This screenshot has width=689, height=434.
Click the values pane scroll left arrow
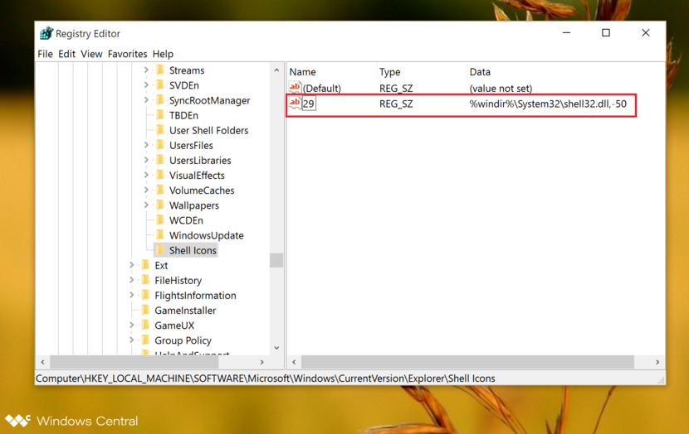click(294, 362)
